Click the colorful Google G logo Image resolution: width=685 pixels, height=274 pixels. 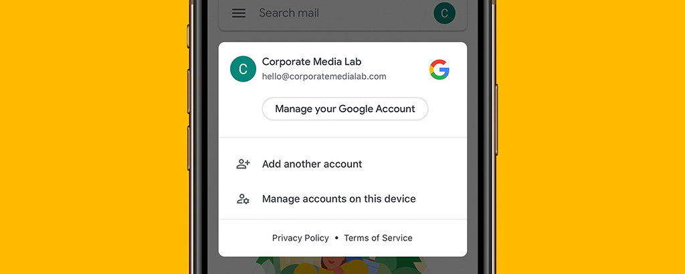click(439, 70)
